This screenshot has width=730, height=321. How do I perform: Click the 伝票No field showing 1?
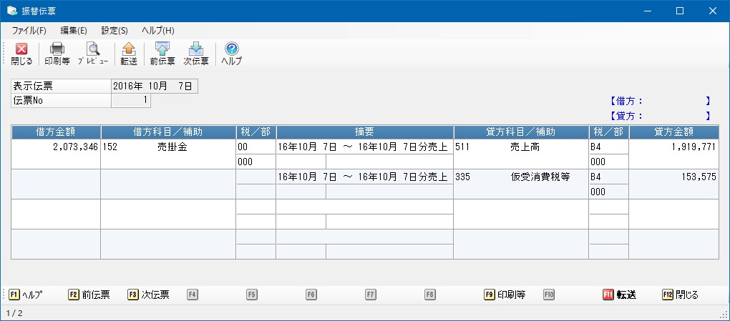click(130, 101)
